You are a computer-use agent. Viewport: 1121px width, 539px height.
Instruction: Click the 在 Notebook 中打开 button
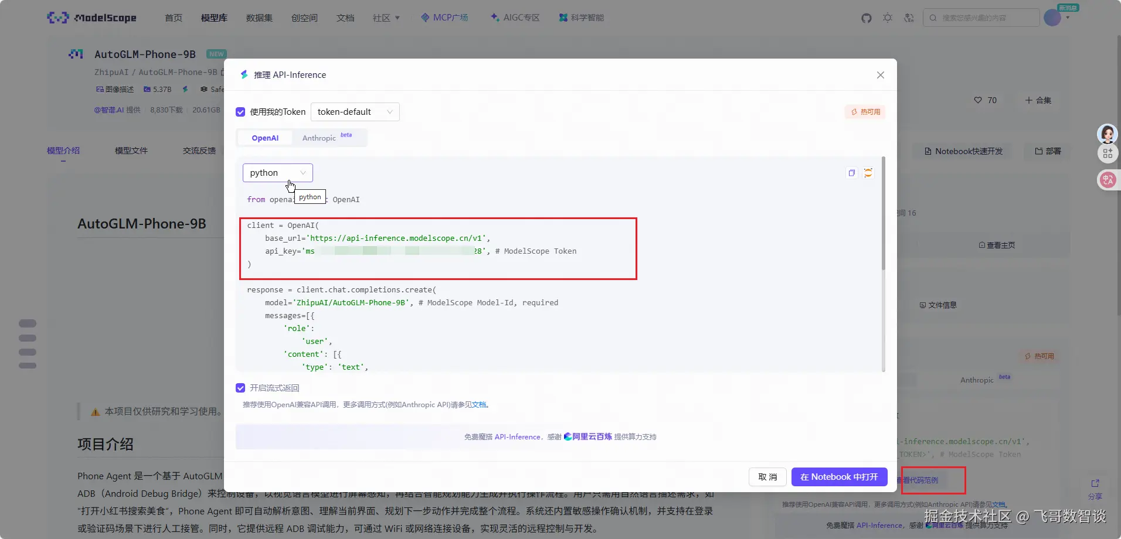(x=839, y=477)
